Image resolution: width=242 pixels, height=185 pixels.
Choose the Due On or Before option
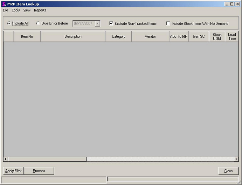[x=38, y=23]
